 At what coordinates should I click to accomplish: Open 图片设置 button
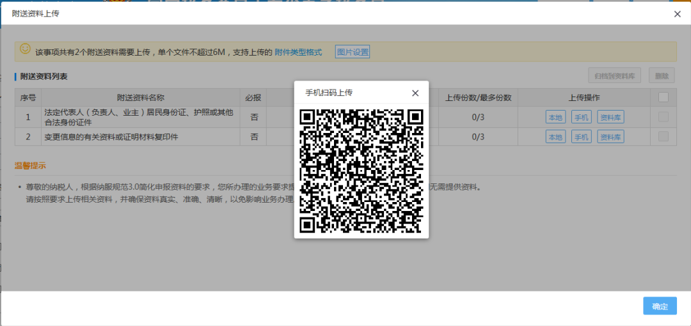(353, 52)
